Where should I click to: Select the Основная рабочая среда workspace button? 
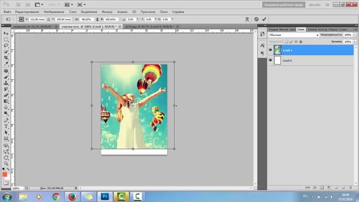284,5
